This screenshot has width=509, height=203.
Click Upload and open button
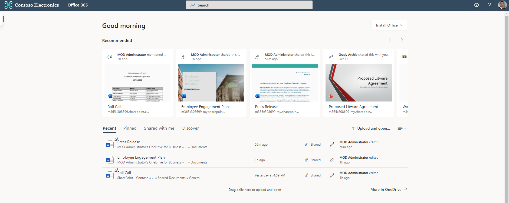[371, 128]
